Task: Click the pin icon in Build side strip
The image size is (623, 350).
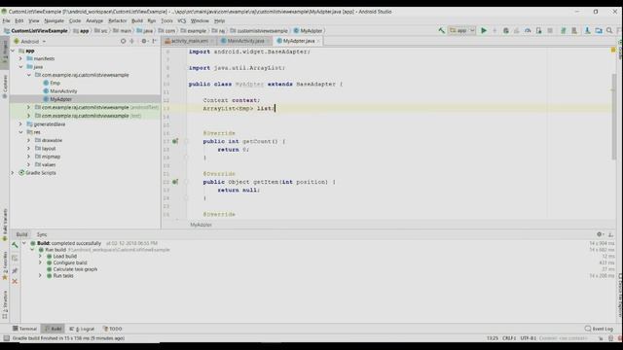Action: click(x=15, y=270)
